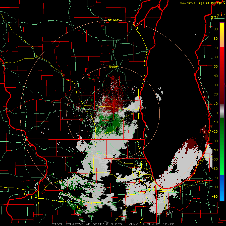Click the -30 value on the velocity scale
The width and height of the screenshot is (226, 226).
tap(215, 141)
